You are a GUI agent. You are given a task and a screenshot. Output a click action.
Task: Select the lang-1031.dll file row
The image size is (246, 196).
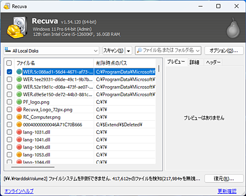pos(80,132)
